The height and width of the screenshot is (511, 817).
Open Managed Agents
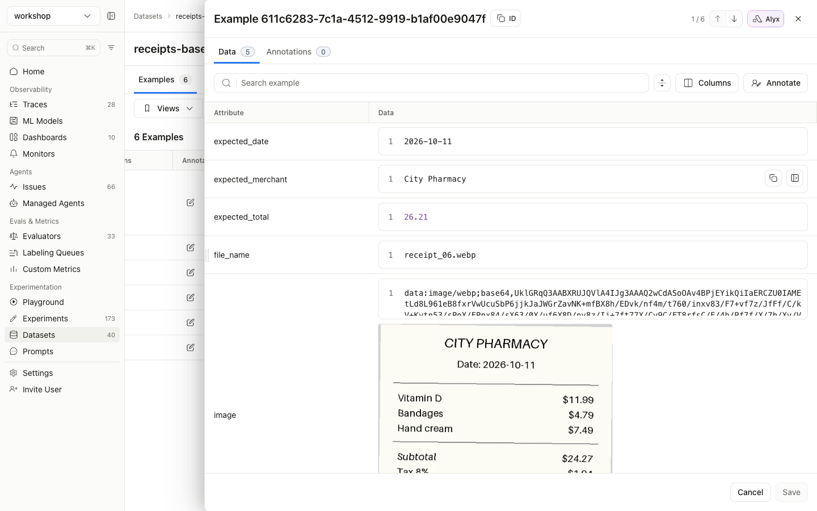click(x=62, y=203)
